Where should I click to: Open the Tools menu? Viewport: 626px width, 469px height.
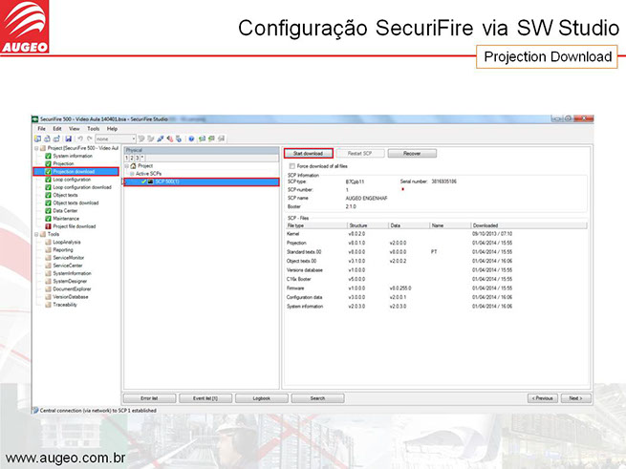coord(93,128)
